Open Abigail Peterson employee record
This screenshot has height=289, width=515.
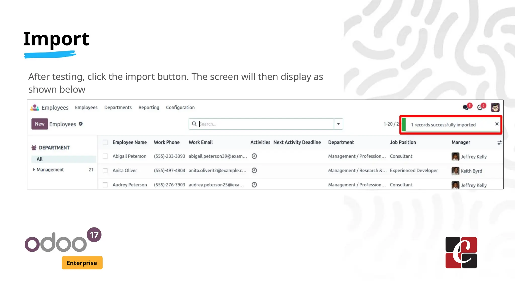click(x=129, y=156)
